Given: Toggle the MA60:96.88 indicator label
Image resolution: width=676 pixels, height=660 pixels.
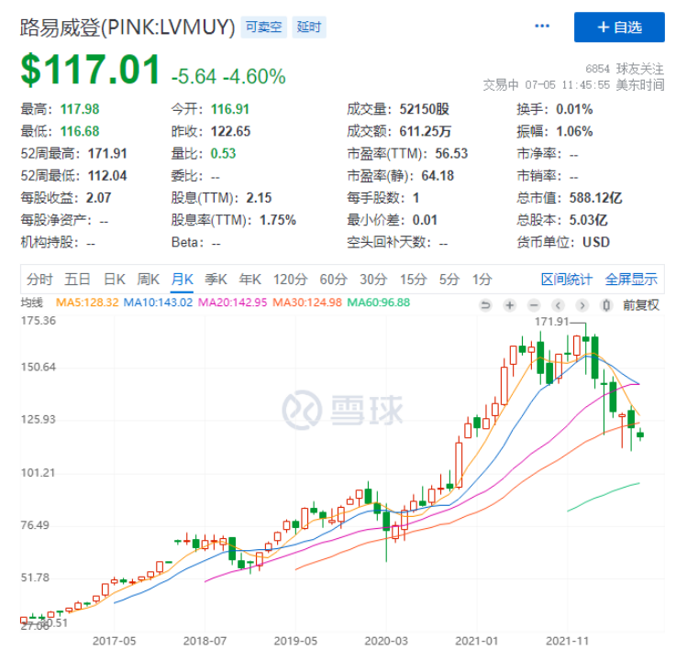Looking at the screenshot, I should 379,302.
